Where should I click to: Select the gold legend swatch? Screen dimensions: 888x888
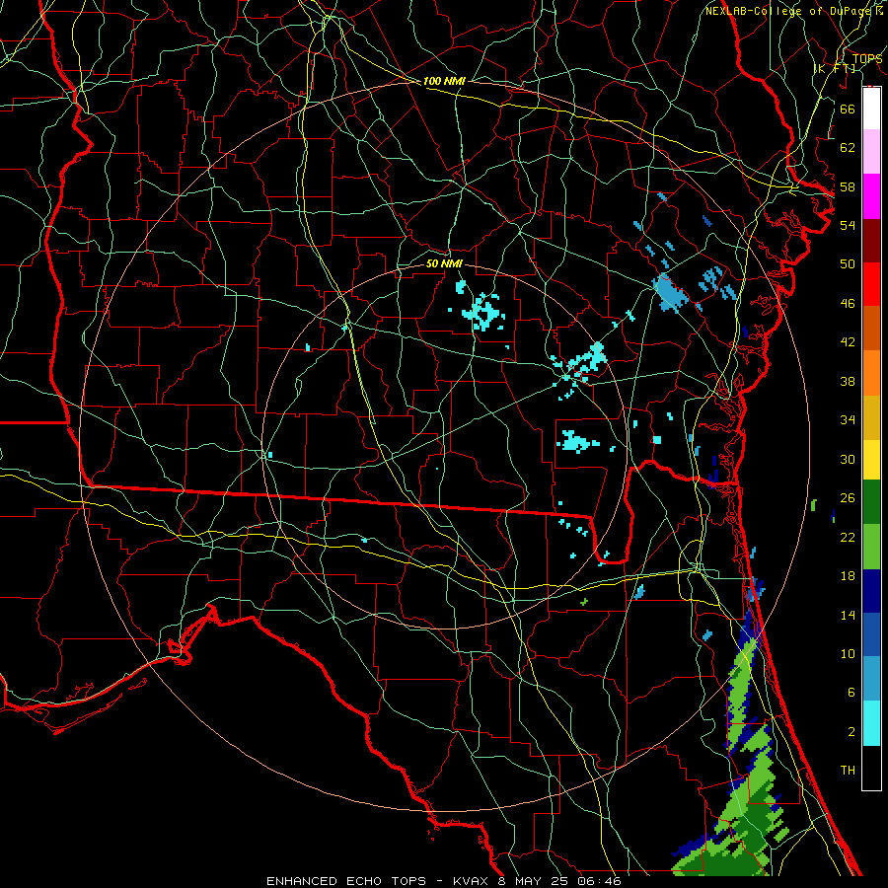871,416
